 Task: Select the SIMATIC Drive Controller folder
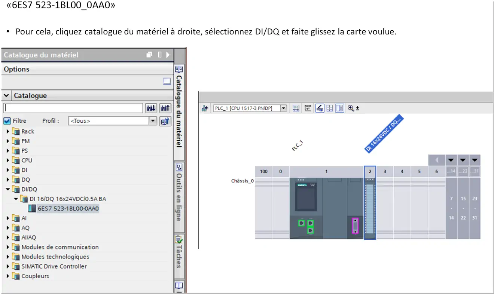point(54,266)
